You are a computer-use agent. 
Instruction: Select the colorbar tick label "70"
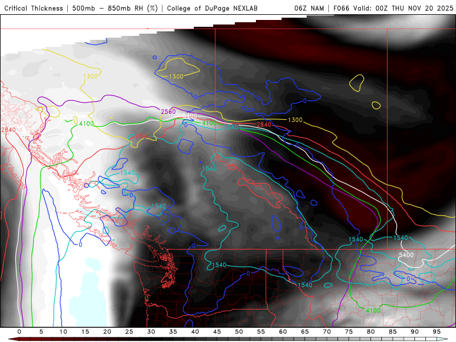tap(327, 332)
